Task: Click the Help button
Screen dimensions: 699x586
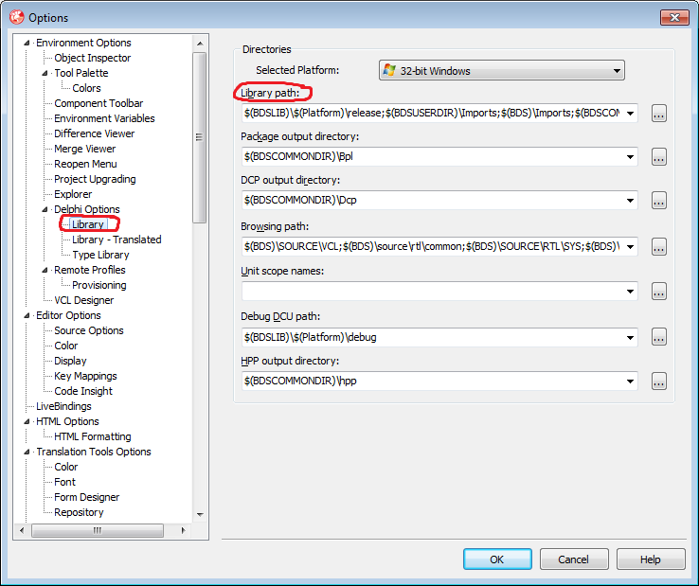Action: pos(651,559)
